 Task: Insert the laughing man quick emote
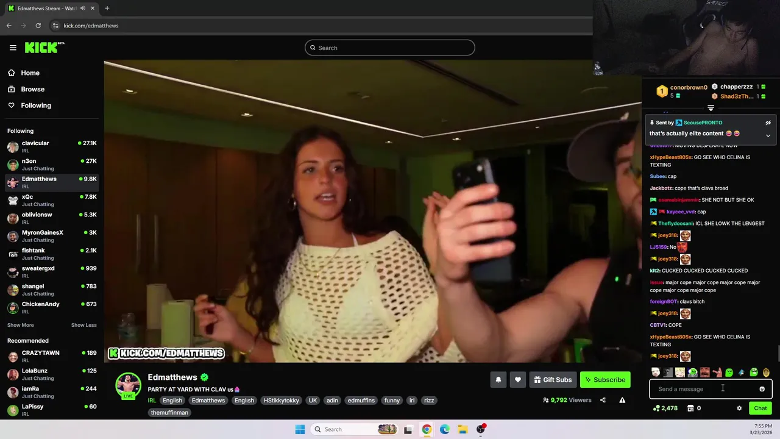tap(704, 373)
